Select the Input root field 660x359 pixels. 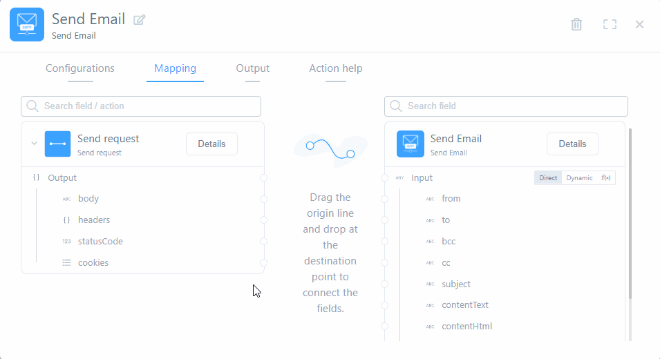coord(422,178)
